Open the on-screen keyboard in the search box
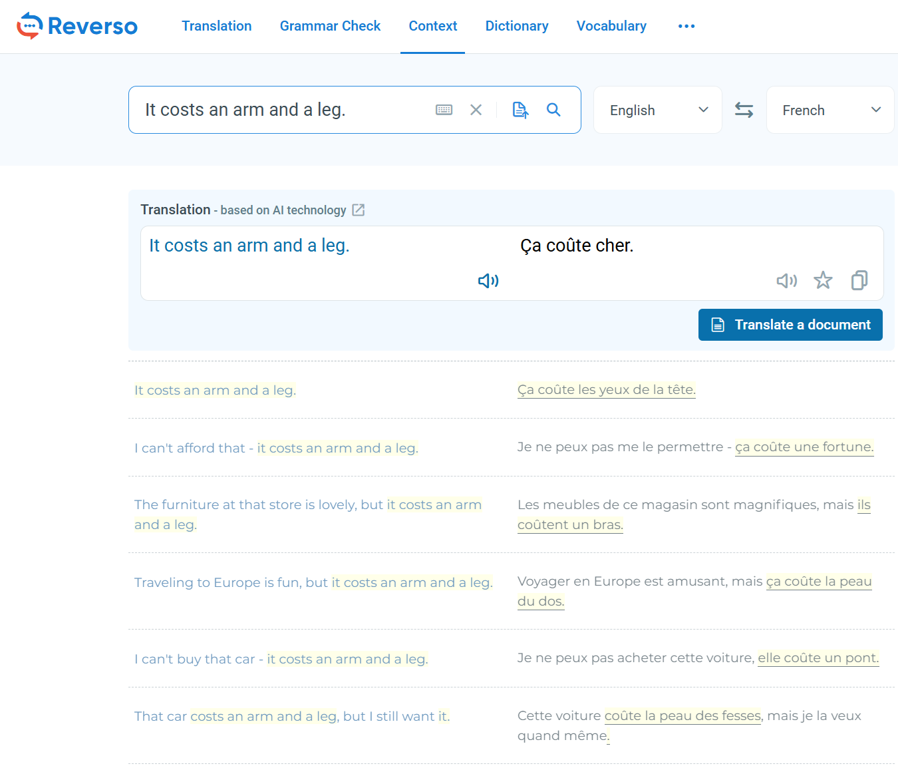Viewport: 898px width, 766px height. (x=444, y=109)
